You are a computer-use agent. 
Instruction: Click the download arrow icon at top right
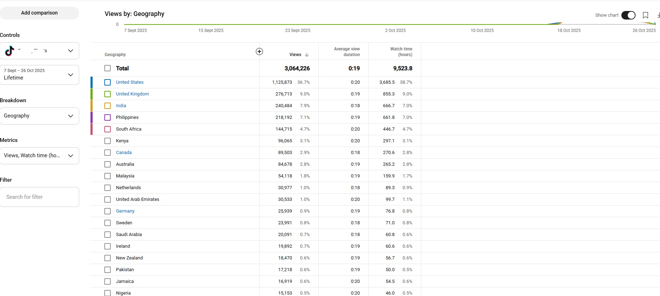click(658, 15)
